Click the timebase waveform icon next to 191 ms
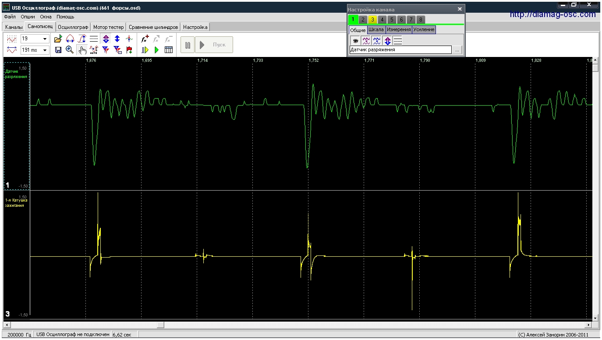The height and width of the screenshot is (340, 602). coord(12,50)
